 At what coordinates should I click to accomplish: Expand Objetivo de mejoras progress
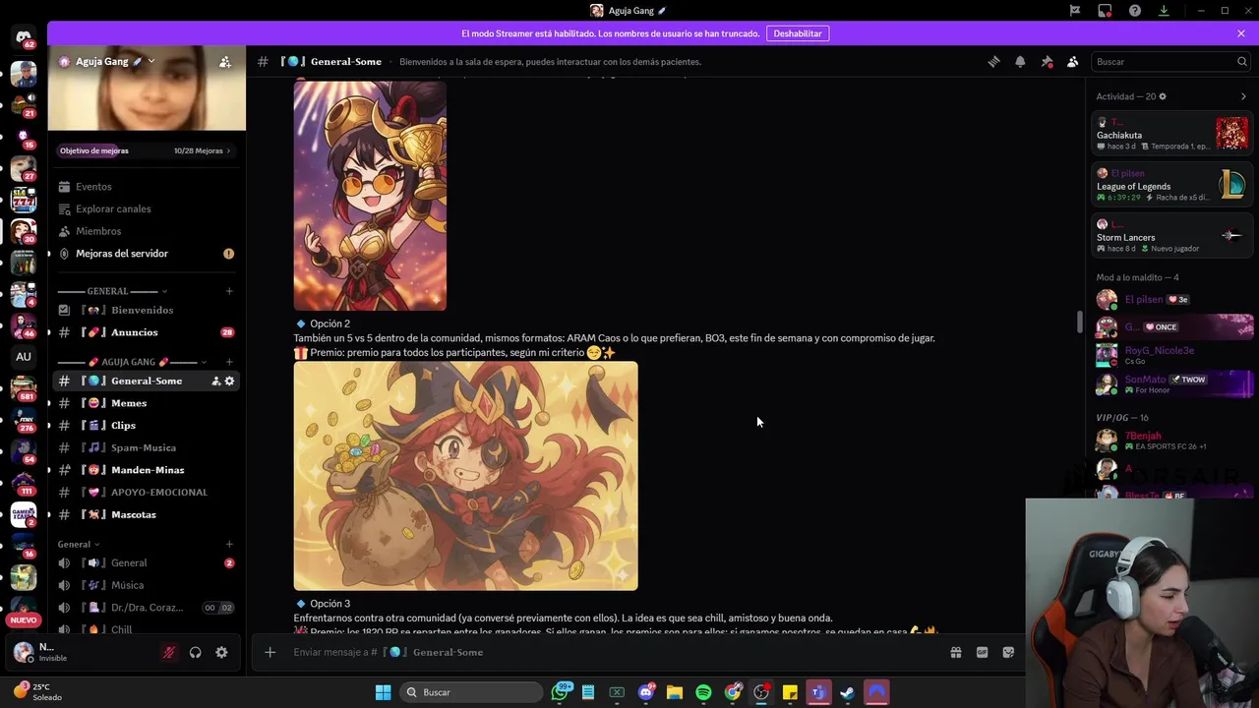[x=147, y=150]
